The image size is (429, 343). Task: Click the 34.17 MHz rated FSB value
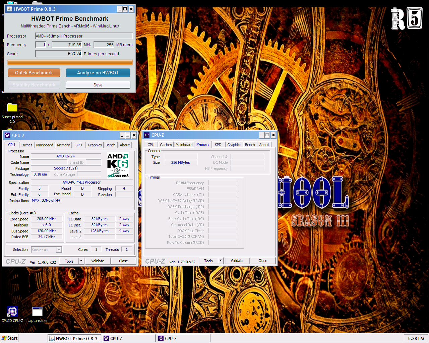point(47,237)
